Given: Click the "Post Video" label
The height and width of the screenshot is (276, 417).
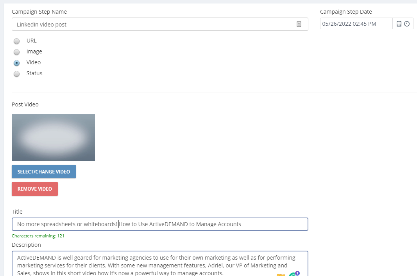Looking at the screenshot, I should tap(25, 104).
